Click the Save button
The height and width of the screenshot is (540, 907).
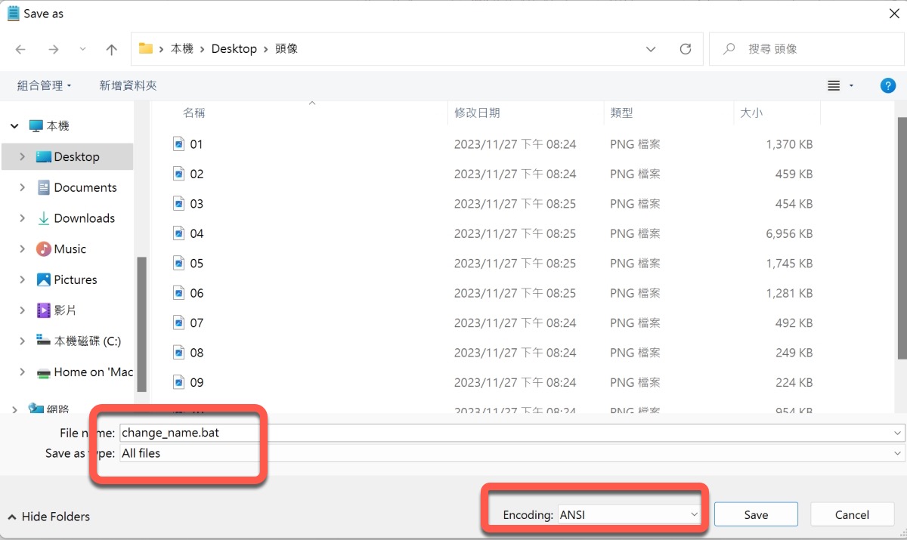756,515
